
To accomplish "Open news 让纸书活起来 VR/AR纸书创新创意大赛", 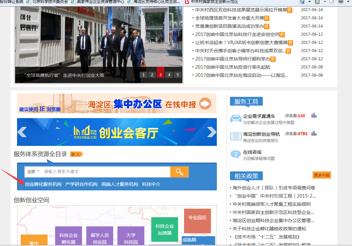I will pyautogui.click(x=241, y=43).
